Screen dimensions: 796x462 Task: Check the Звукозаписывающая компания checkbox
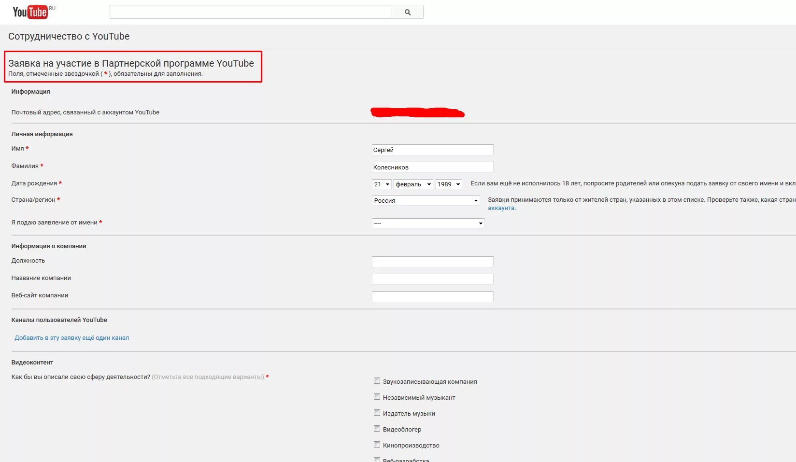pos(377,381)
